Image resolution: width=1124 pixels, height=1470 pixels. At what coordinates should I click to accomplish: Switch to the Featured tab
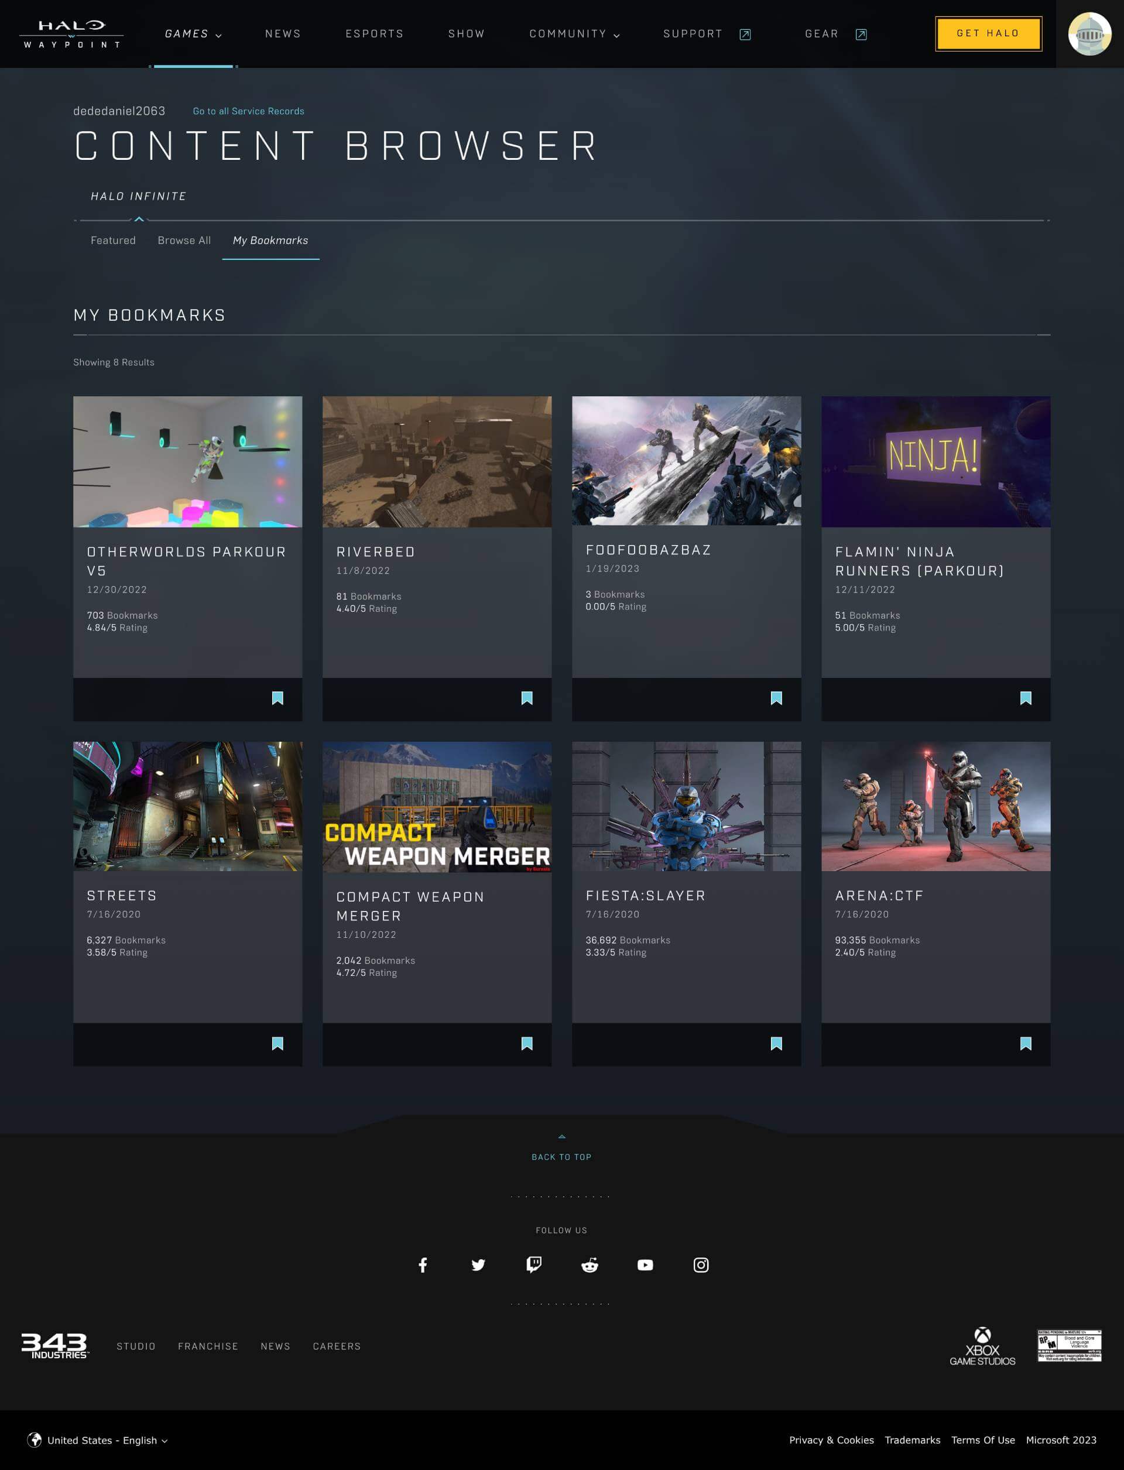(112, 240)
